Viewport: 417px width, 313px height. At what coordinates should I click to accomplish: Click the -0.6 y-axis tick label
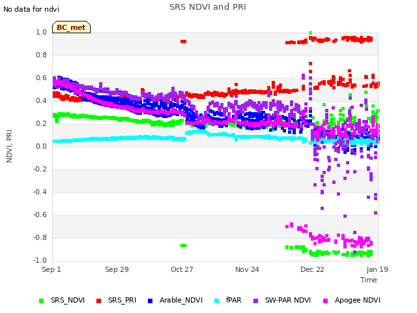click(x=40, y=215)
